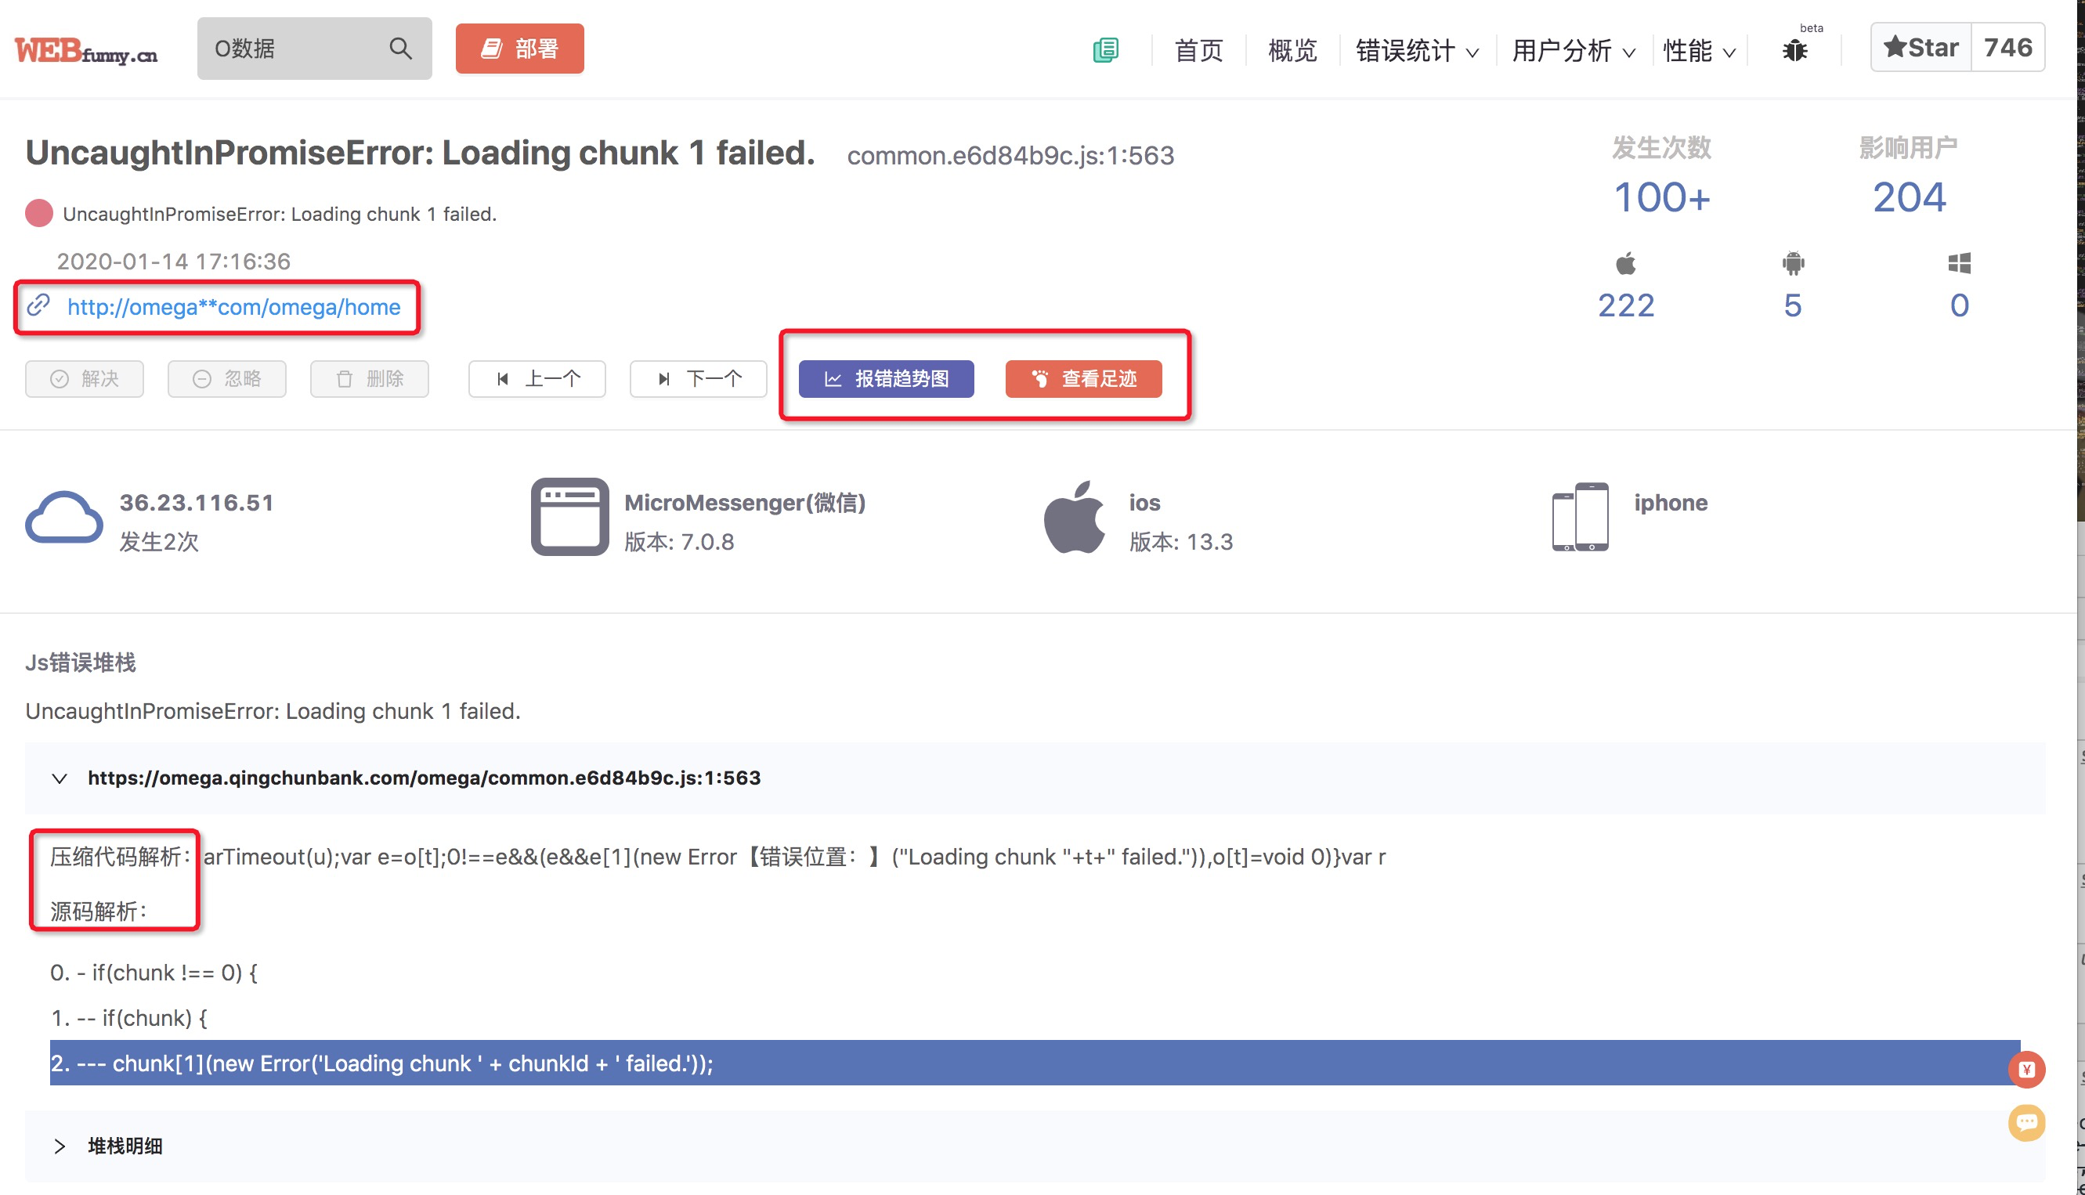Go to the 首页 menu item
The image size is (2085, 1195).
point(1198,51)
